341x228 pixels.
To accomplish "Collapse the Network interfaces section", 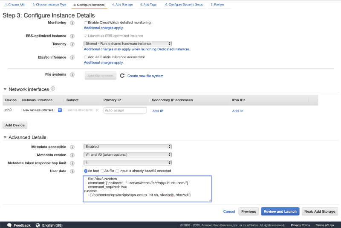I will 5,89.
